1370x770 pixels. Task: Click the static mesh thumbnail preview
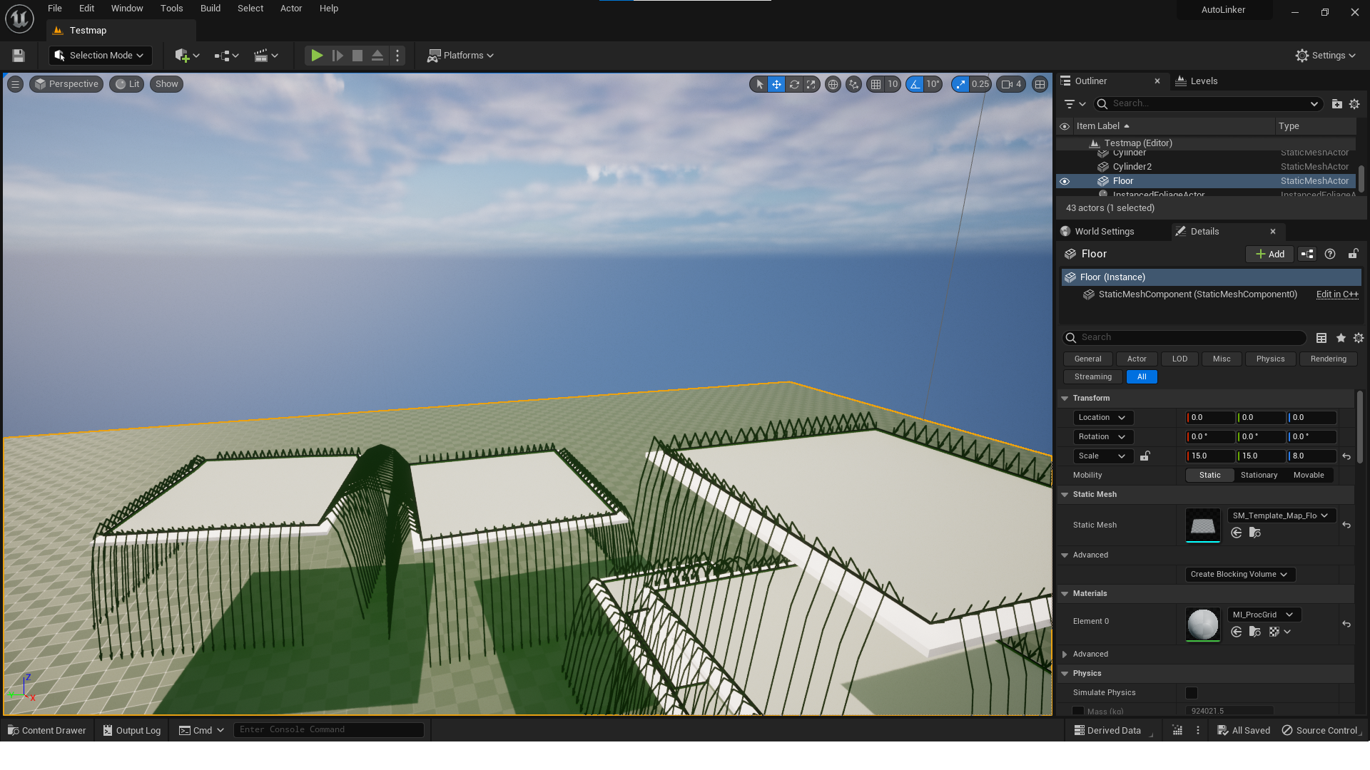pyautogui.click(x=1202, y=525)
